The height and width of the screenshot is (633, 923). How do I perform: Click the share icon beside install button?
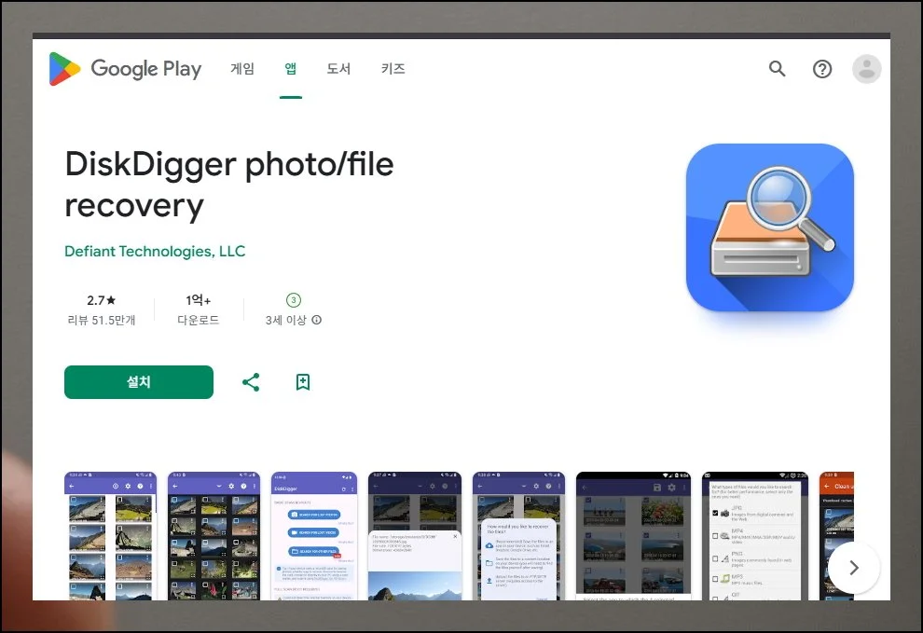coord(251,382)
